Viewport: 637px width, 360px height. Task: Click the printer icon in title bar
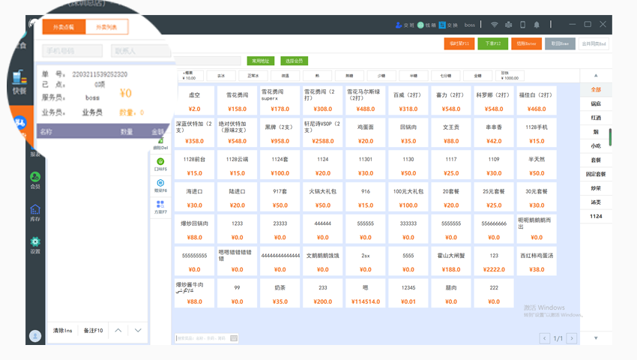click(508, 25)
